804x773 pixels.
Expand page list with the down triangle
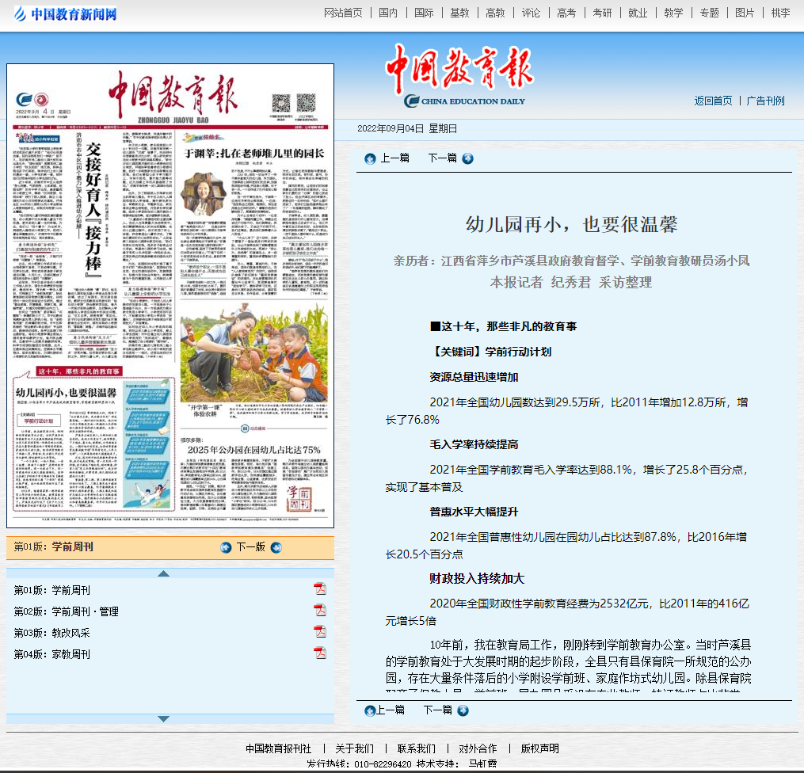(x=163, y=718)
